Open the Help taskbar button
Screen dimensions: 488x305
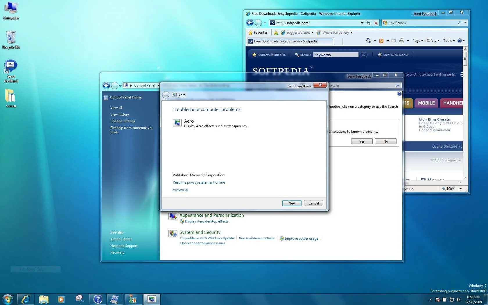pyautogui.click(x=98, y=299)
